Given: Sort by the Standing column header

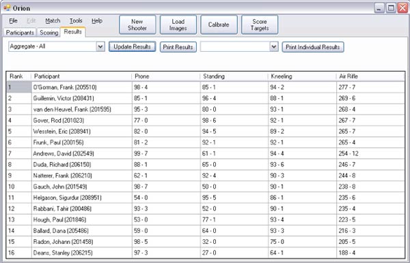Looking at the screenshot, I should (x=234, y=76).
